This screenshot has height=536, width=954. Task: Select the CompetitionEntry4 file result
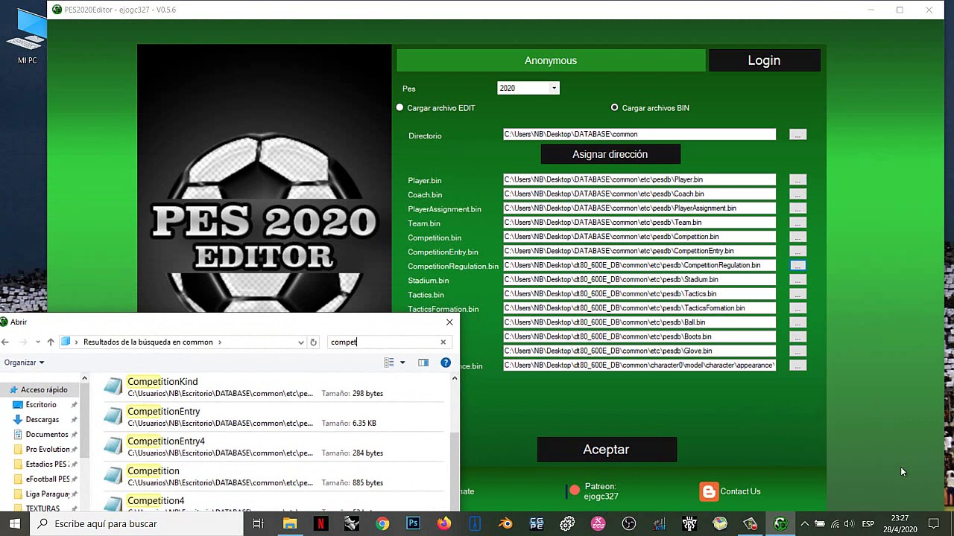(x=273, y=447)
